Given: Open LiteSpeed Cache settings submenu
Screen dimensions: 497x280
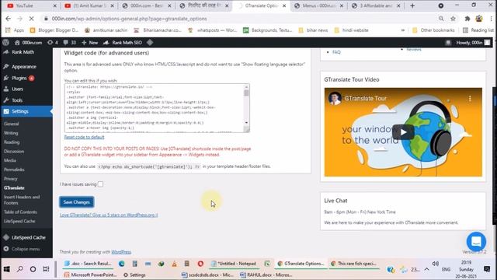Looking at the screenshot, I should tap(19, 221).
